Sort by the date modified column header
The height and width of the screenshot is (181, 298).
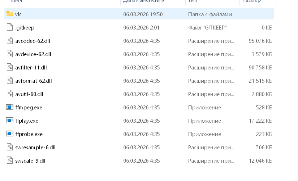[144, 1]
